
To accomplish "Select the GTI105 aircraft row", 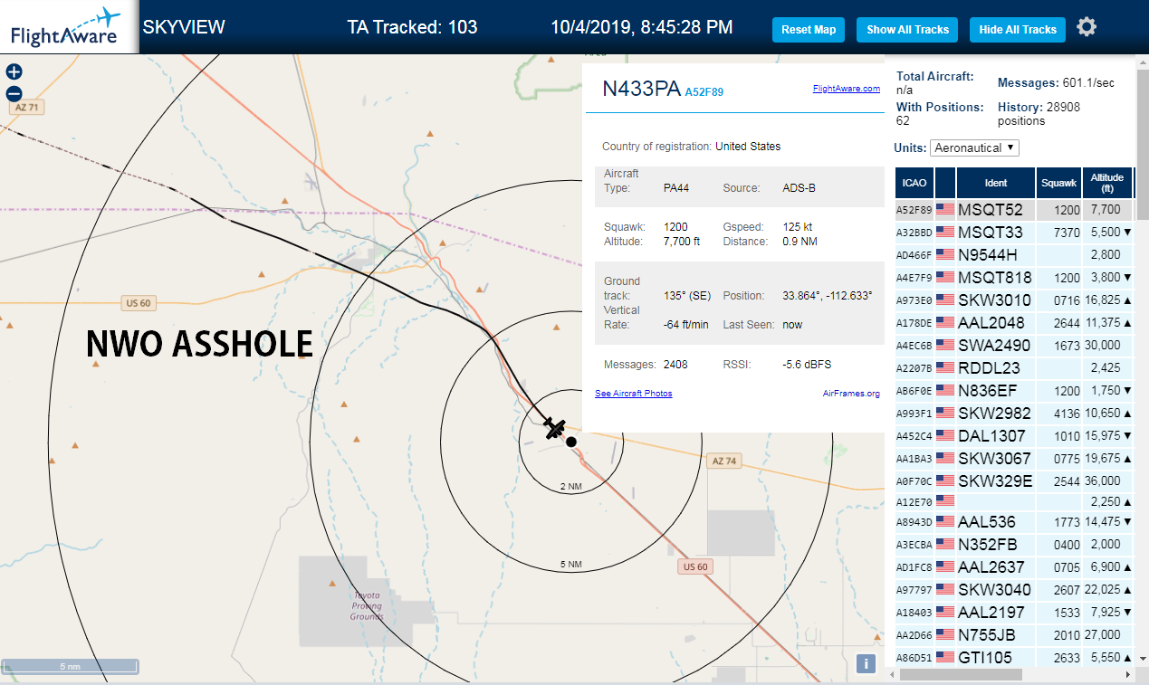I will 1013,658.
